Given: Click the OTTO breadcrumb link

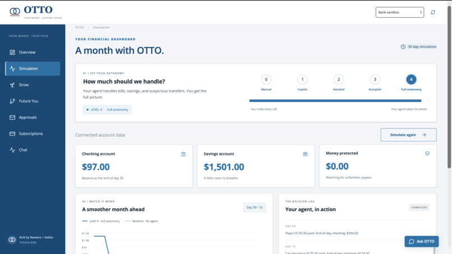Looking at the screenshot, I should tap(79, 27).
